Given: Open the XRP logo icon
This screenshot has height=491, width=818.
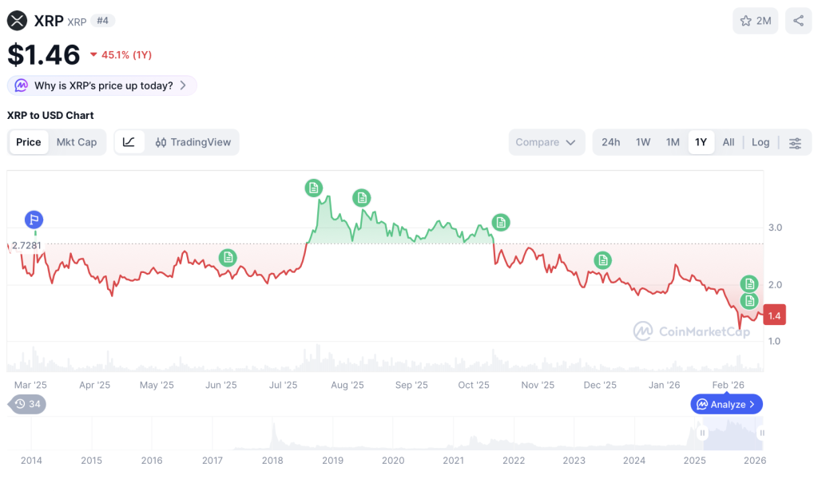Looking at the screenshot, I should (17, 21).
